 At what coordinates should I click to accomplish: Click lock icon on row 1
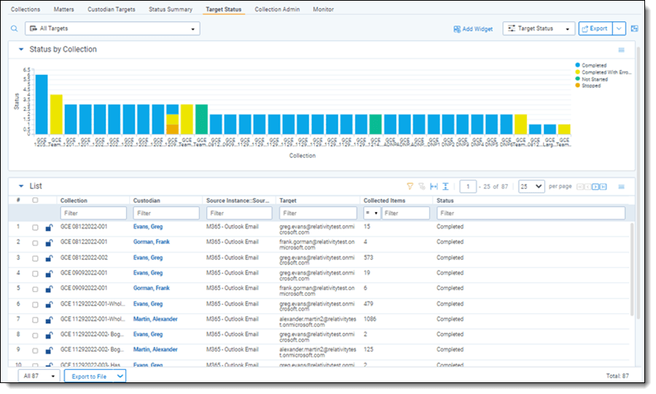click(x=49, y=228)
